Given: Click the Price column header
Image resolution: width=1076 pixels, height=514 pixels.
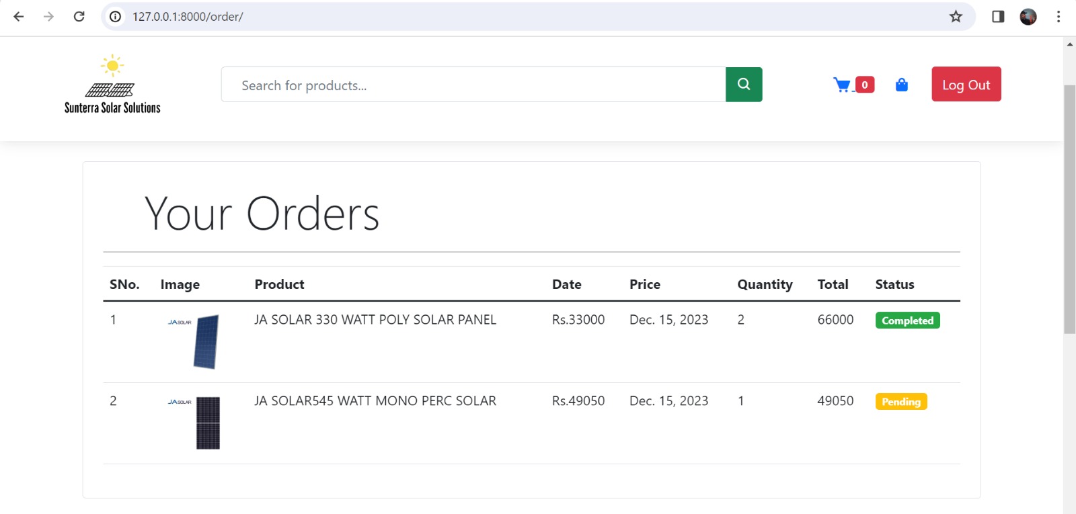Looking at the screenshot, I should point(645,284).
